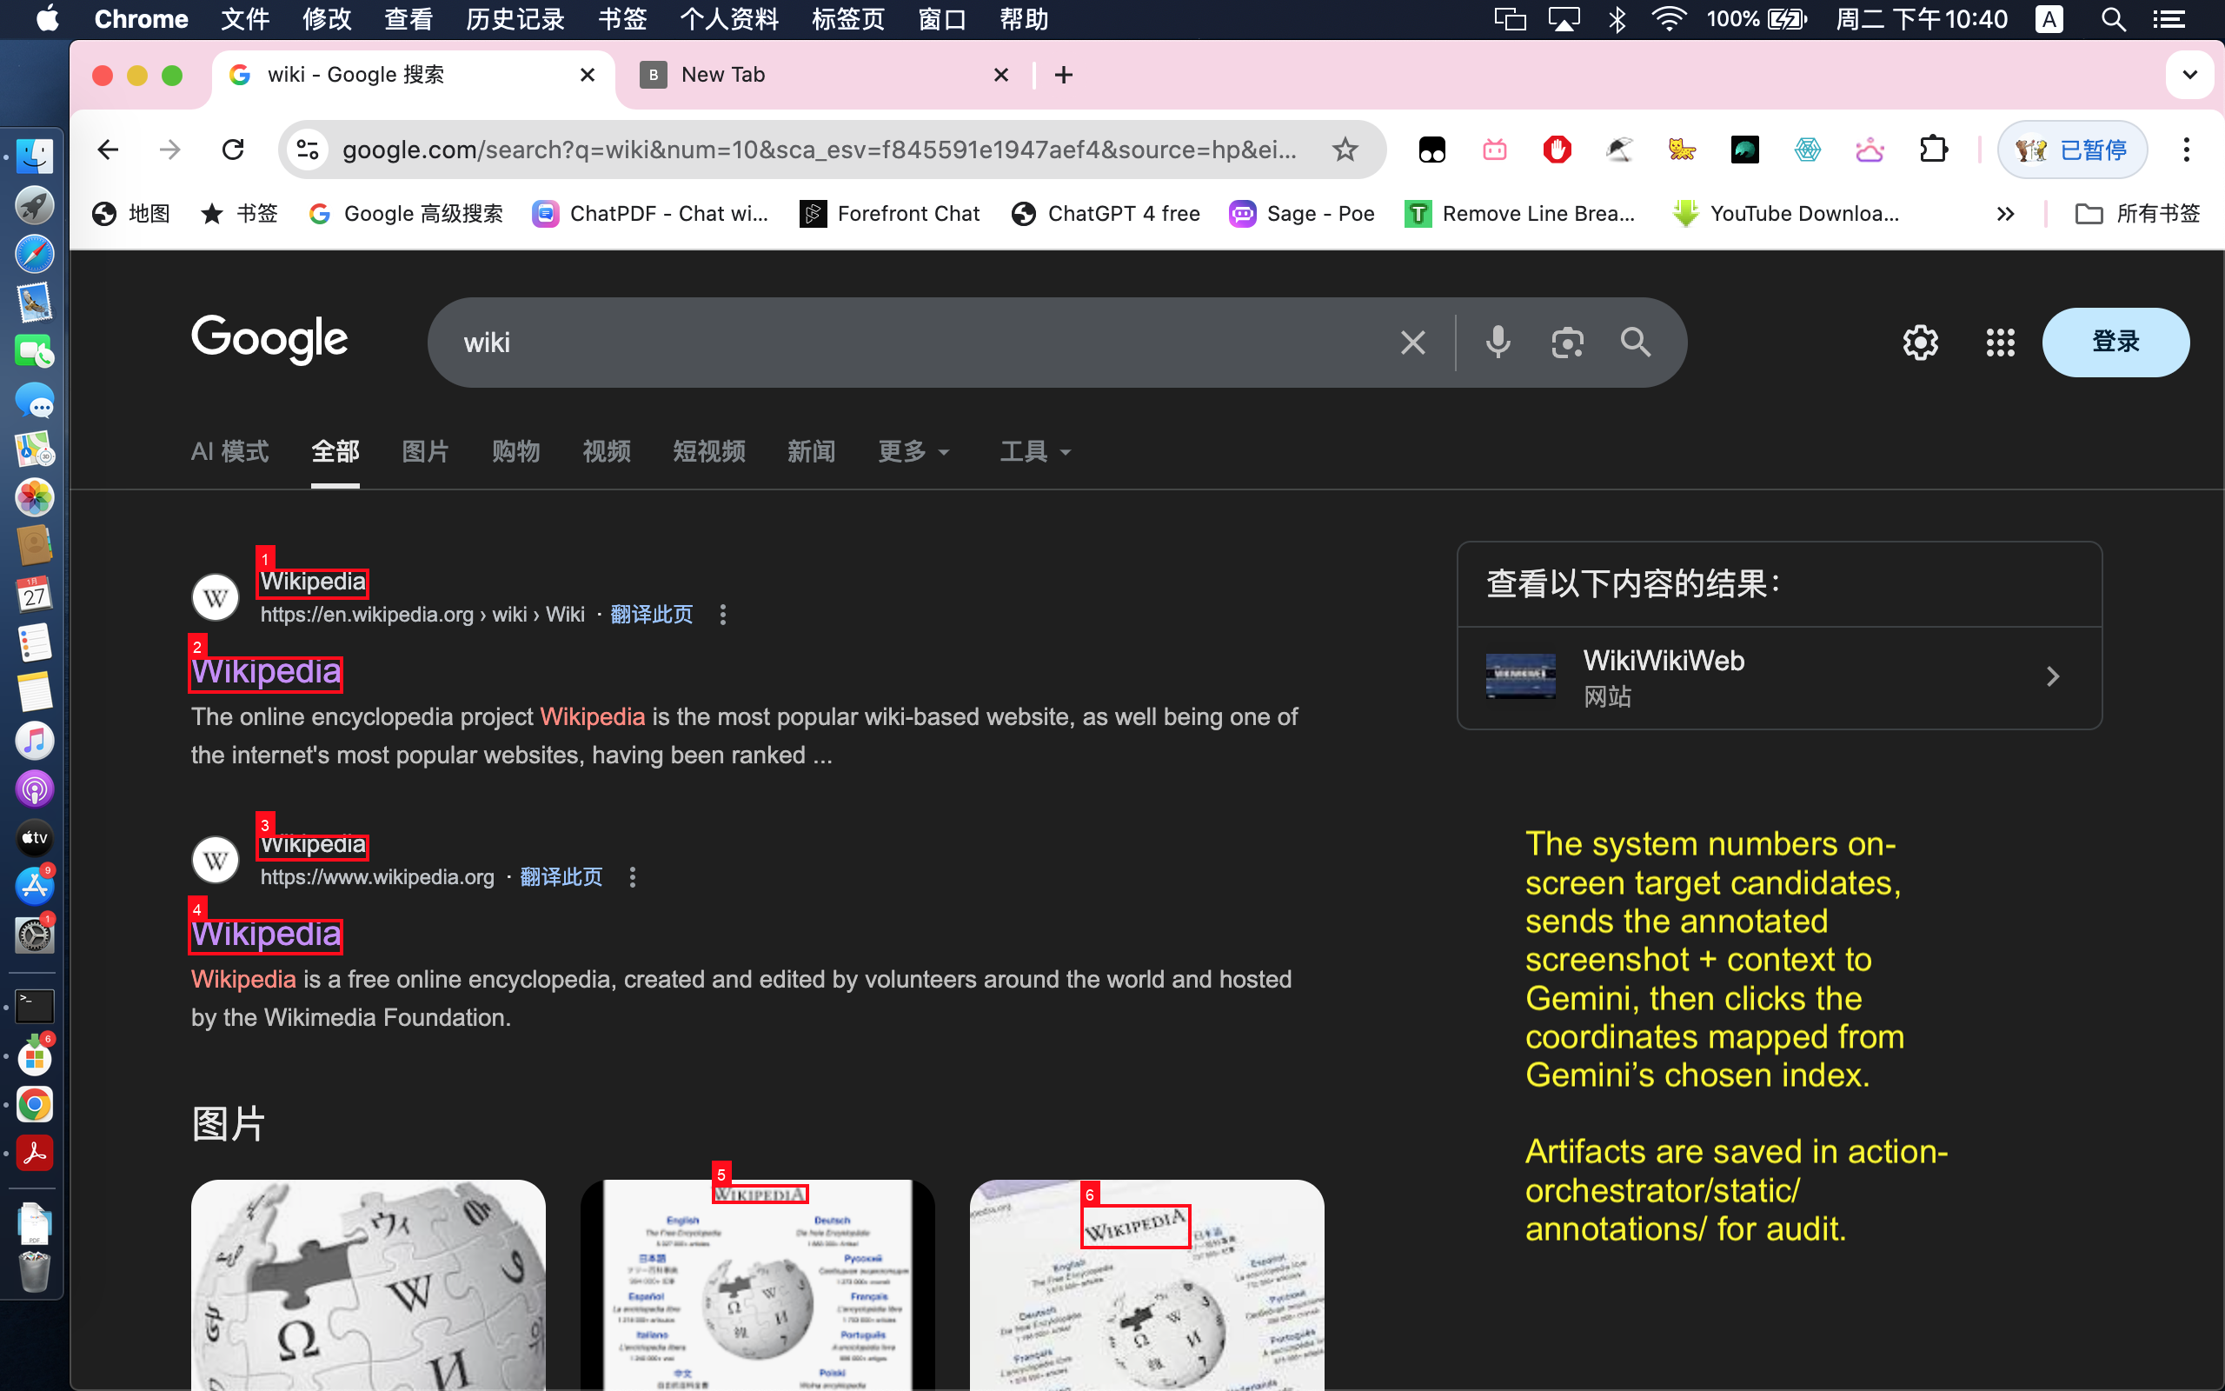Open the 所有书签 bookmarks folder icon
The height and width of the screenshot is (1391, 2225).
coord(2088,212)
